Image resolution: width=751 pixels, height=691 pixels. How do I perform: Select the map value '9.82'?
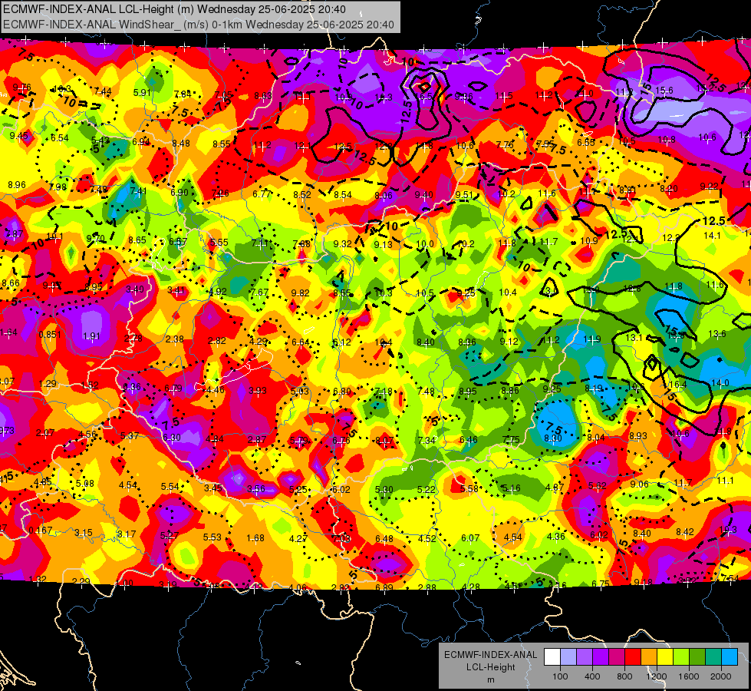point(300,293)
